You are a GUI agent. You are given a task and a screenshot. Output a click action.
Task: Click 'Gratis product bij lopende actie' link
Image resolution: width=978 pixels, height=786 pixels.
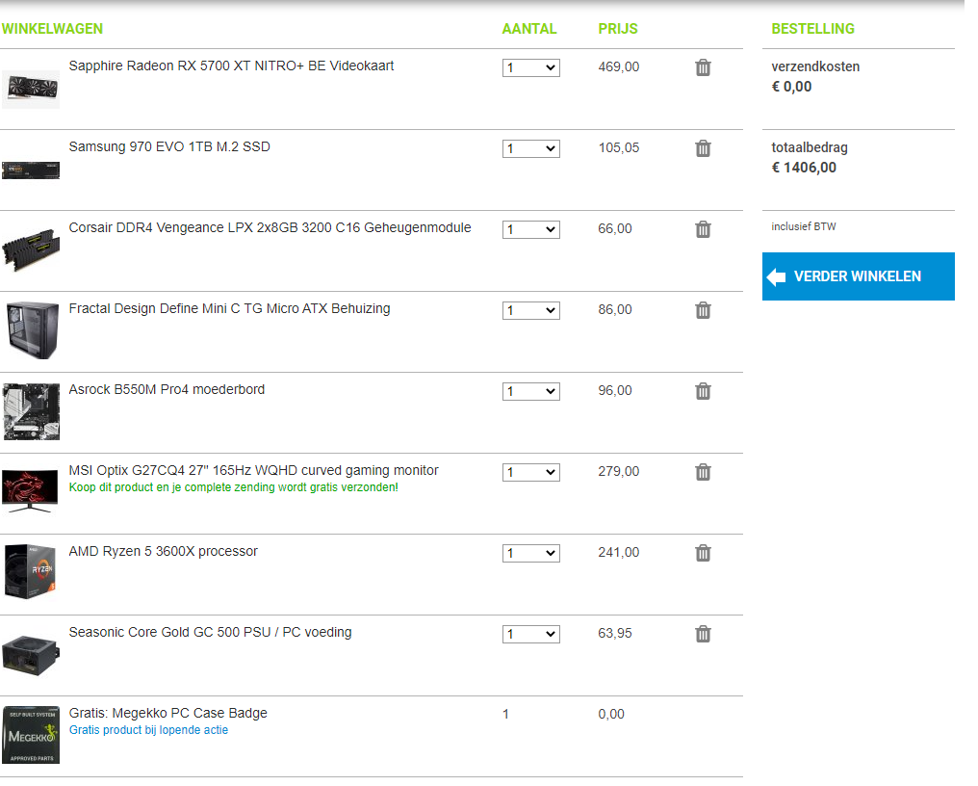[148, 730]
